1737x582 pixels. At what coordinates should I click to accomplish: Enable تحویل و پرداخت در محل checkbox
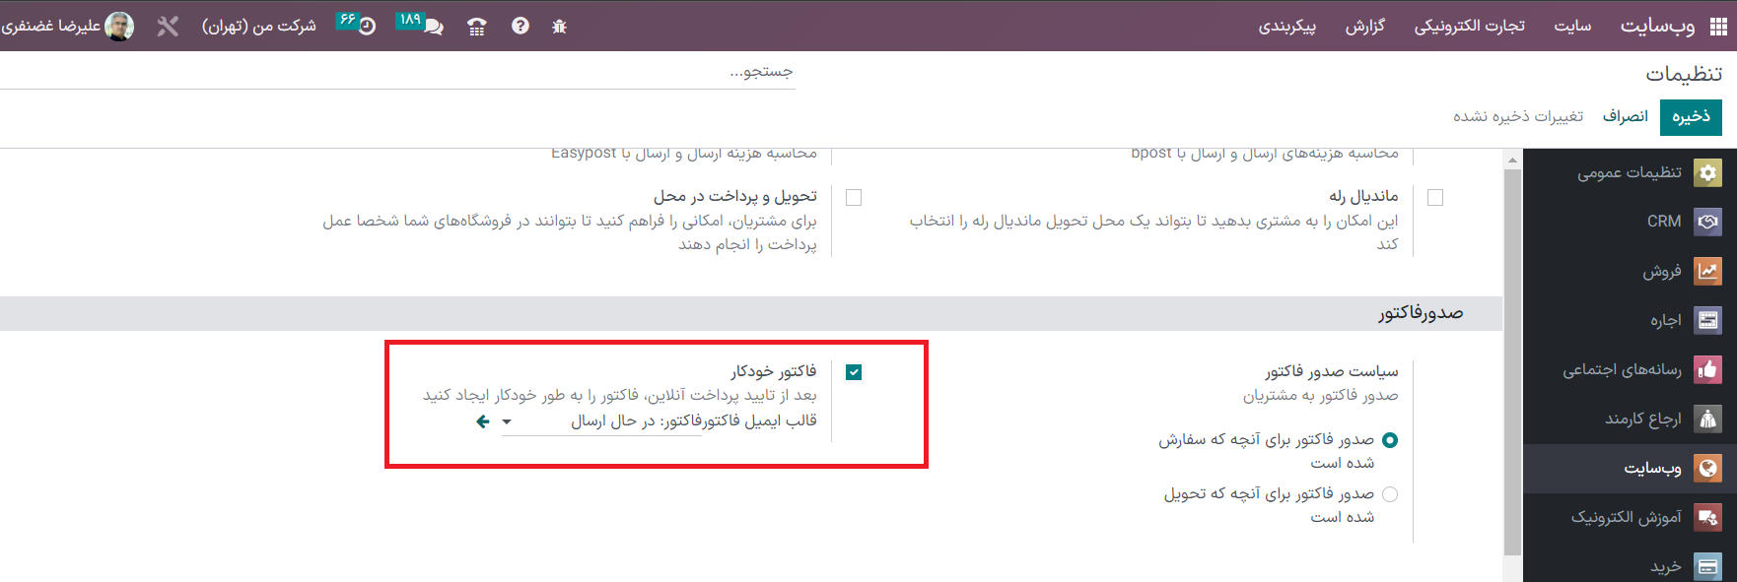(854, 198)
